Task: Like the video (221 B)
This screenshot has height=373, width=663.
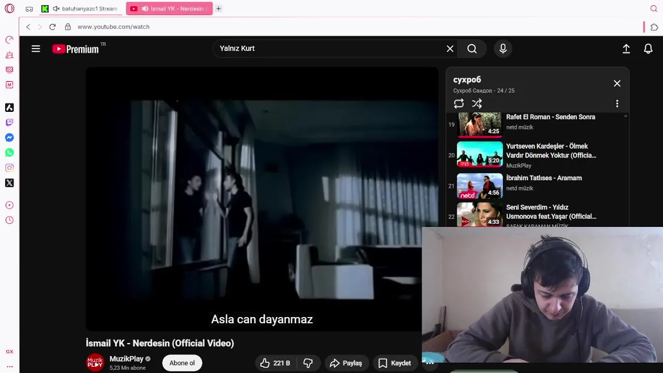Action: [x=276, y=363]
